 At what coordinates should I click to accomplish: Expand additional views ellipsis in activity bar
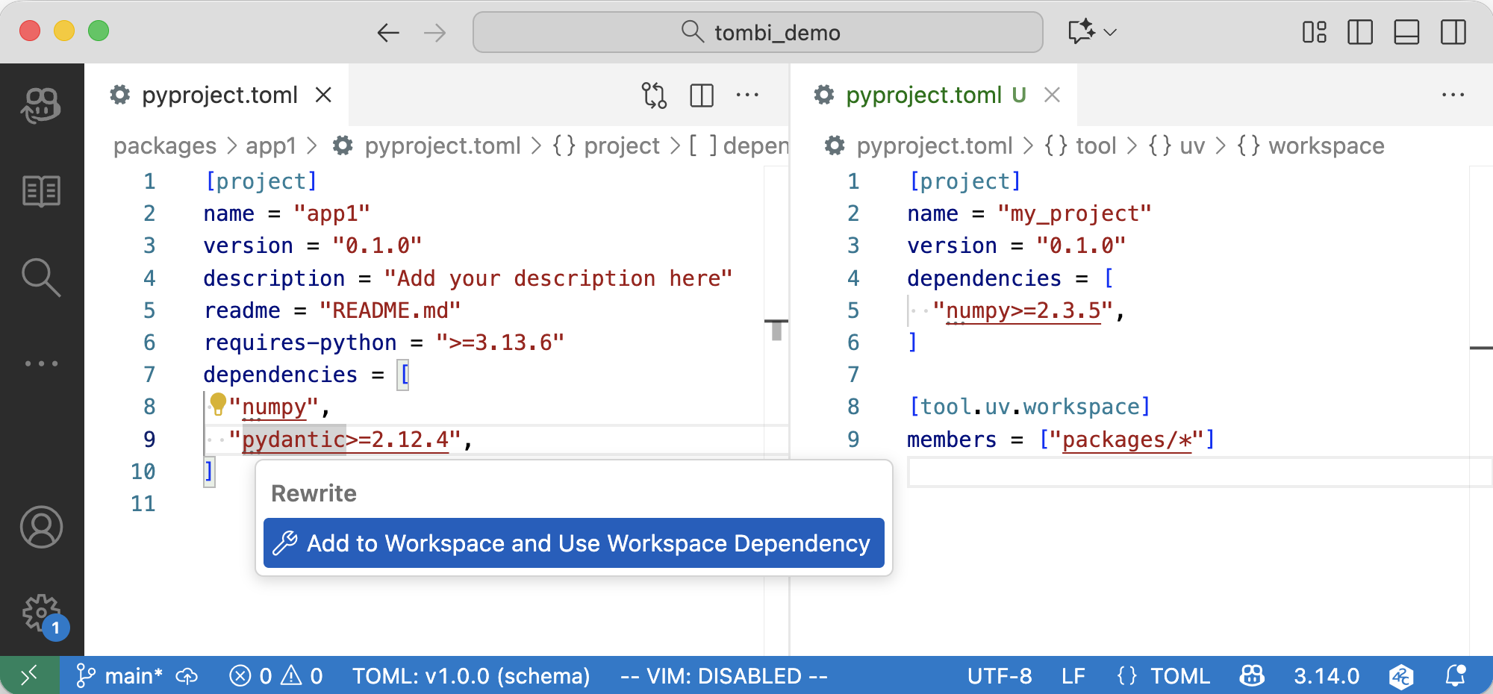(41, 364)
